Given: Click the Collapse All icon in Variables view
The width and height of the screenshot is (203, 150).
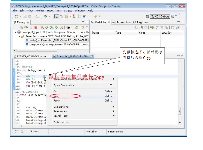Looking at the screenshot, I should 146,27.
